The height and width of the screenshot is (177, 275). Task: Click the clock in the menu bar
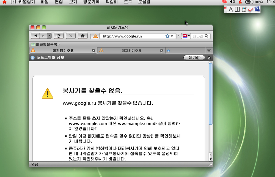270,2
